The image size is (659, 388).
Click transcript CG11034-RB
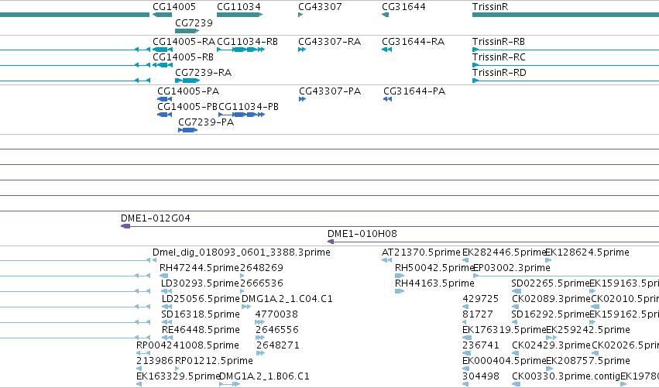pyautogui.click(x=247, y=42)
